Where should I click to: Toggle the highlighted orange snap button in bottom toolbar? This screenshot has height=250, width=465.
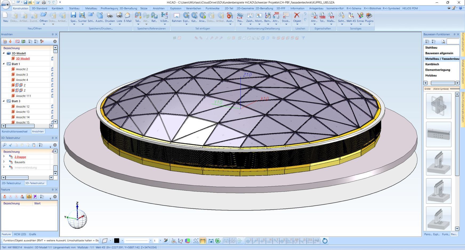[x=203, y=241]
